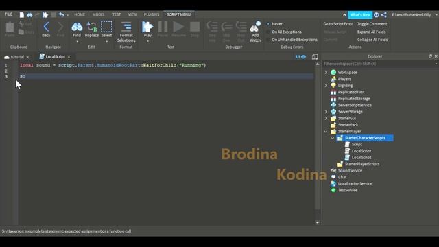Image resolution: width=439 pixels, height=247 pixels.
Task: Select ServerScriptService in Explorer
Action: point(355,105)
